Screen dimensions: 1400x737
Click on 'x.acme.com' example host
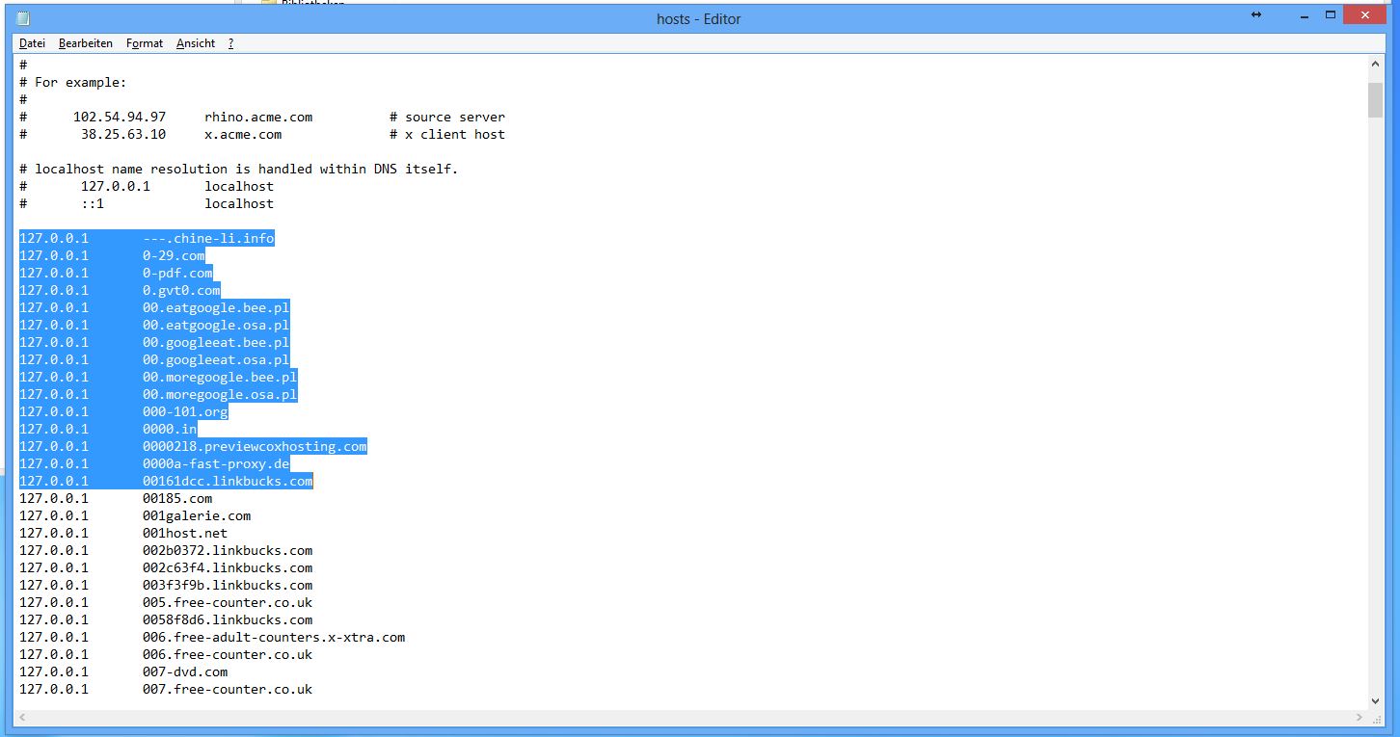coord(243,134)
